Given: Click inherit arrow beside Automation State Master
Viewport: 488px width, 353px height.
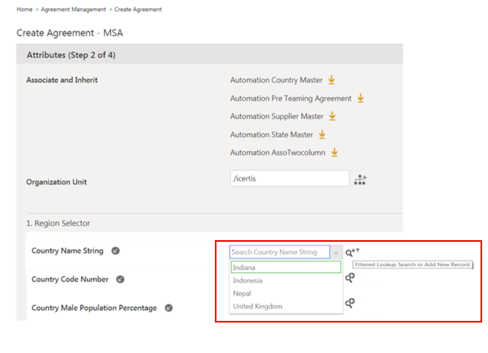Looking at the screenshot, I should [x=322, y=134].
